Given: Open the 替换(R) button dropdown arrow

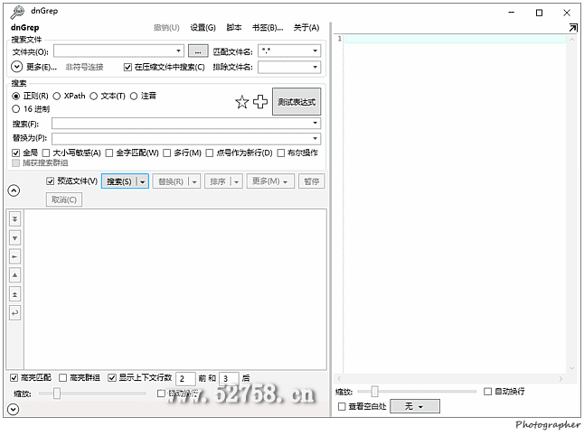Looking at the screenshot, I should 194,181.
